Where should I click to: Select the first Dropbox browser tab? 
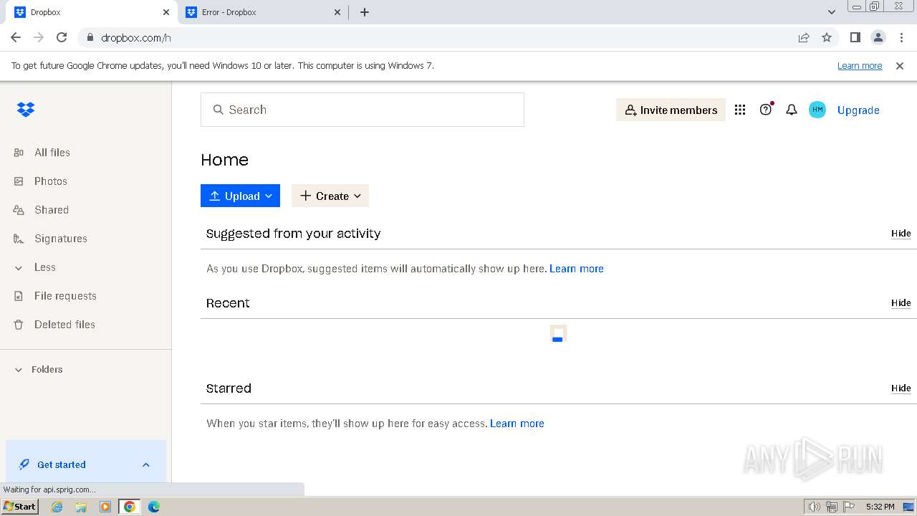coord(92,12)
